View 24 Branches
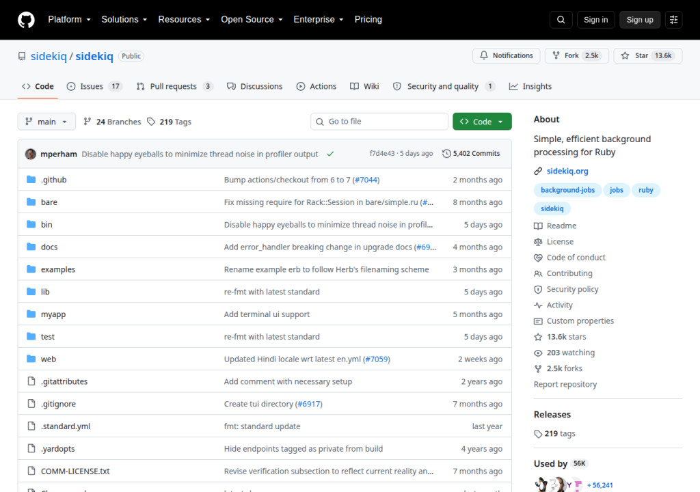This screenshot has height=492, width=700. coord(112,122)
